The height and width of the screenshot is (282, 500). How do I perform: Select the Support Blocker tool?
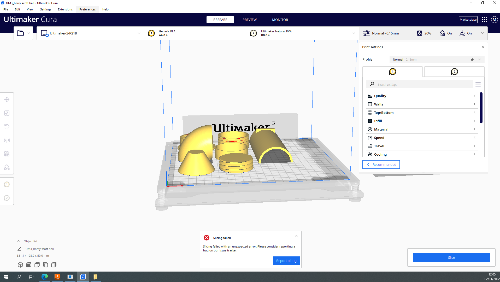coord(7,167)
